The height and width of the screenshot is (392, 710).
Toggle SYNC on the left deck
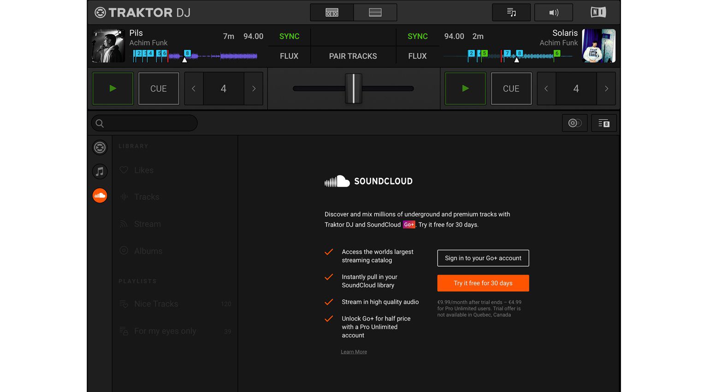pyautogui.click(x=289, y=36)
